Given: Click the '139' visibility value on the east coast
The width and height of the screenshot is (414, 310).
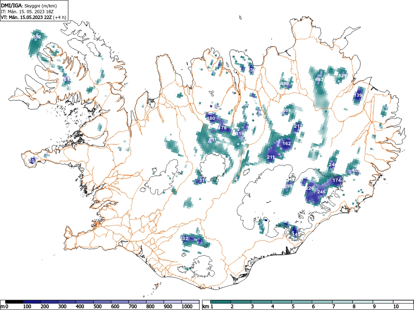Looking at the screenshot, I should [358, 95].
